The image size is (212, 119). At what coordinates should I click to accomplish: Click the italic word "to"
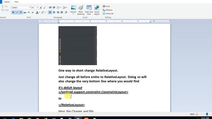60,99
